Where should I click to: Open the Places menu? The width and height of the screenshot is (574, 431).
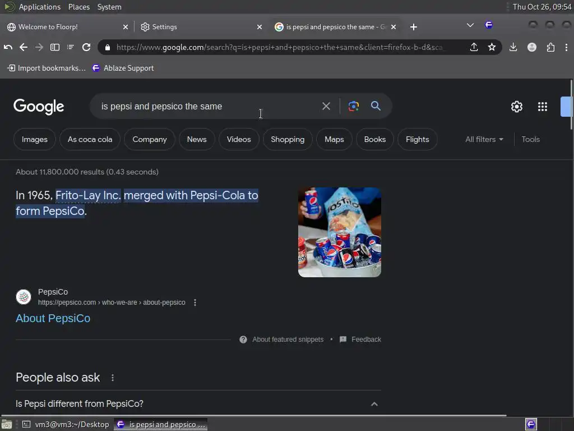78,7
